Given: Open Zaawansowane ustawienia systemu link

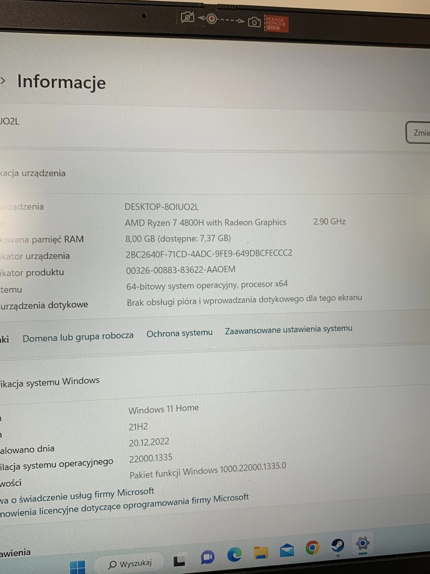Looking at the screenshot, I should [x=289, y=329].
